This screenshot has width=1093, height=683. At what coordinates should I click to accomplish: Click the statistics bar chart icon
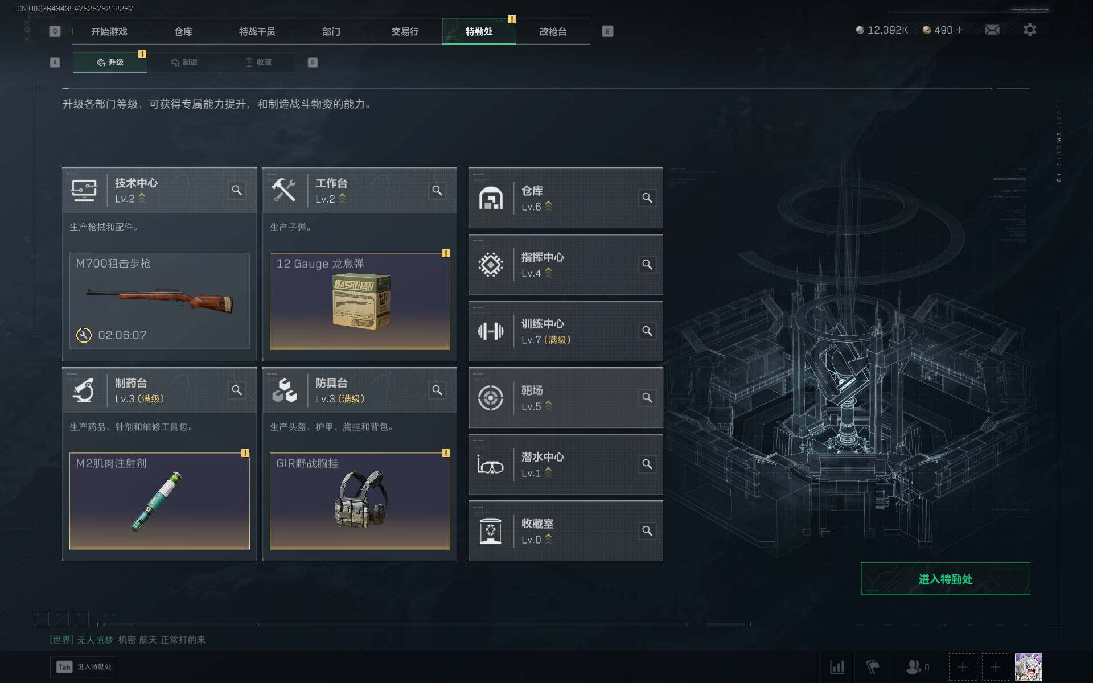(x=837, y=666)
